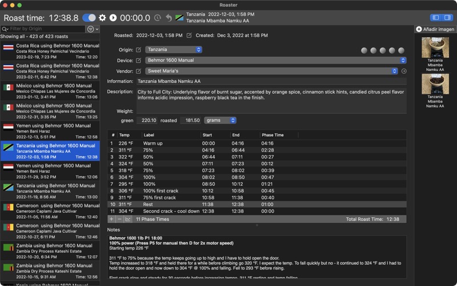
Task: Select Yemen roast from 2022-11-29
Action: pos(50,171)
